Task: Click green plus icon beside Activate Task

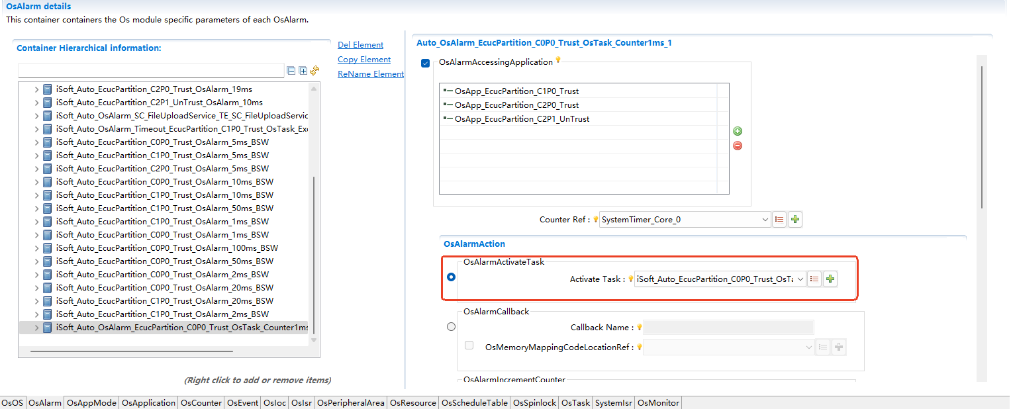Action: tap(830, 279)
